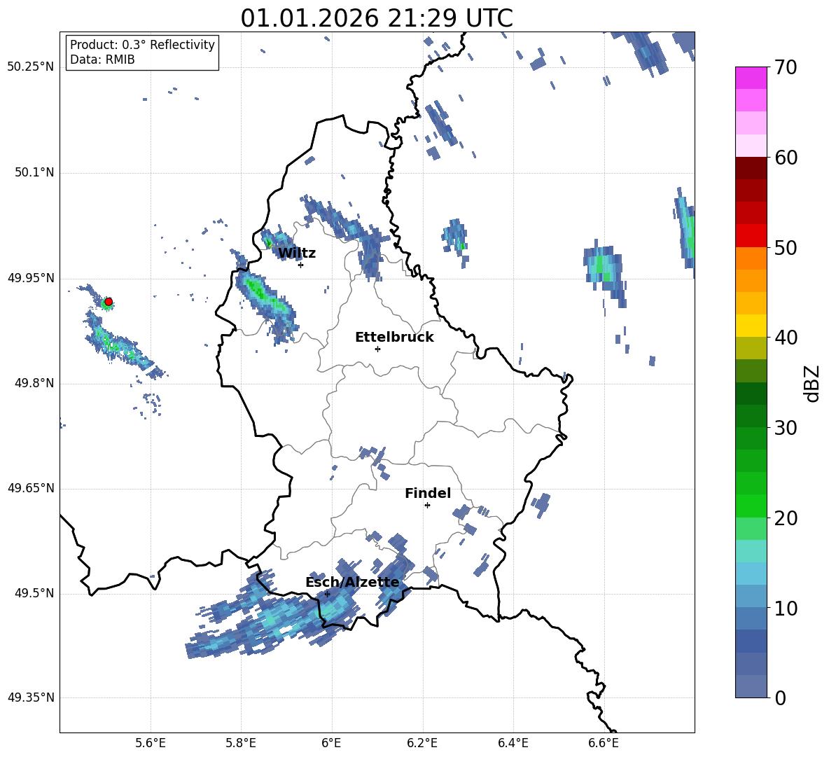Screen dimensions: 829x757
Task: Click the bright red colorbar segment above 50
Action: pyautogui.click(x=751, y=236)
